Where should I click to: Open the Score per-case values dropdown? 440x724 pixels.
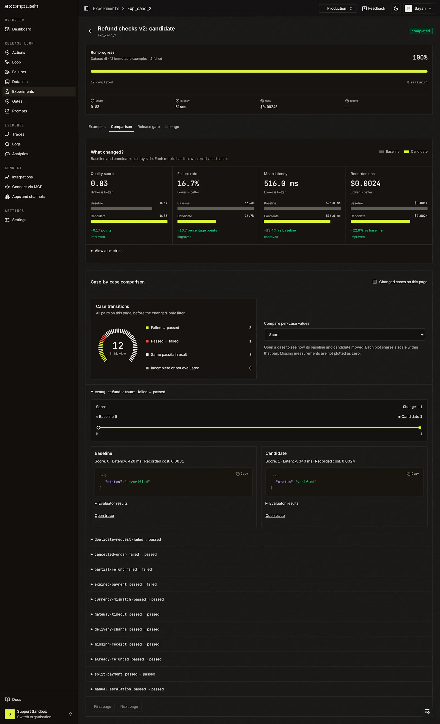pos(344,335)
